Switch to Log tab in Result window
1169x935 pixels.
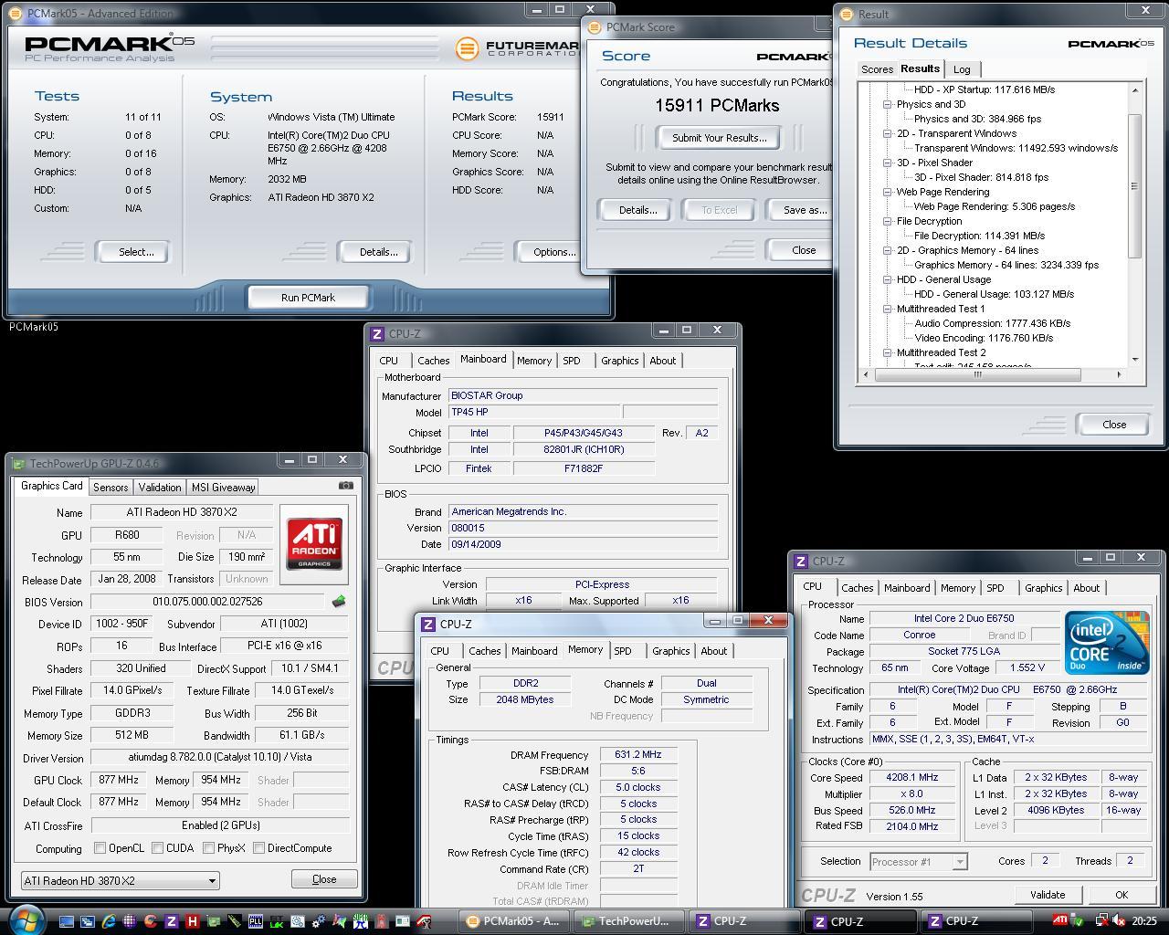[x=962, y=69]
